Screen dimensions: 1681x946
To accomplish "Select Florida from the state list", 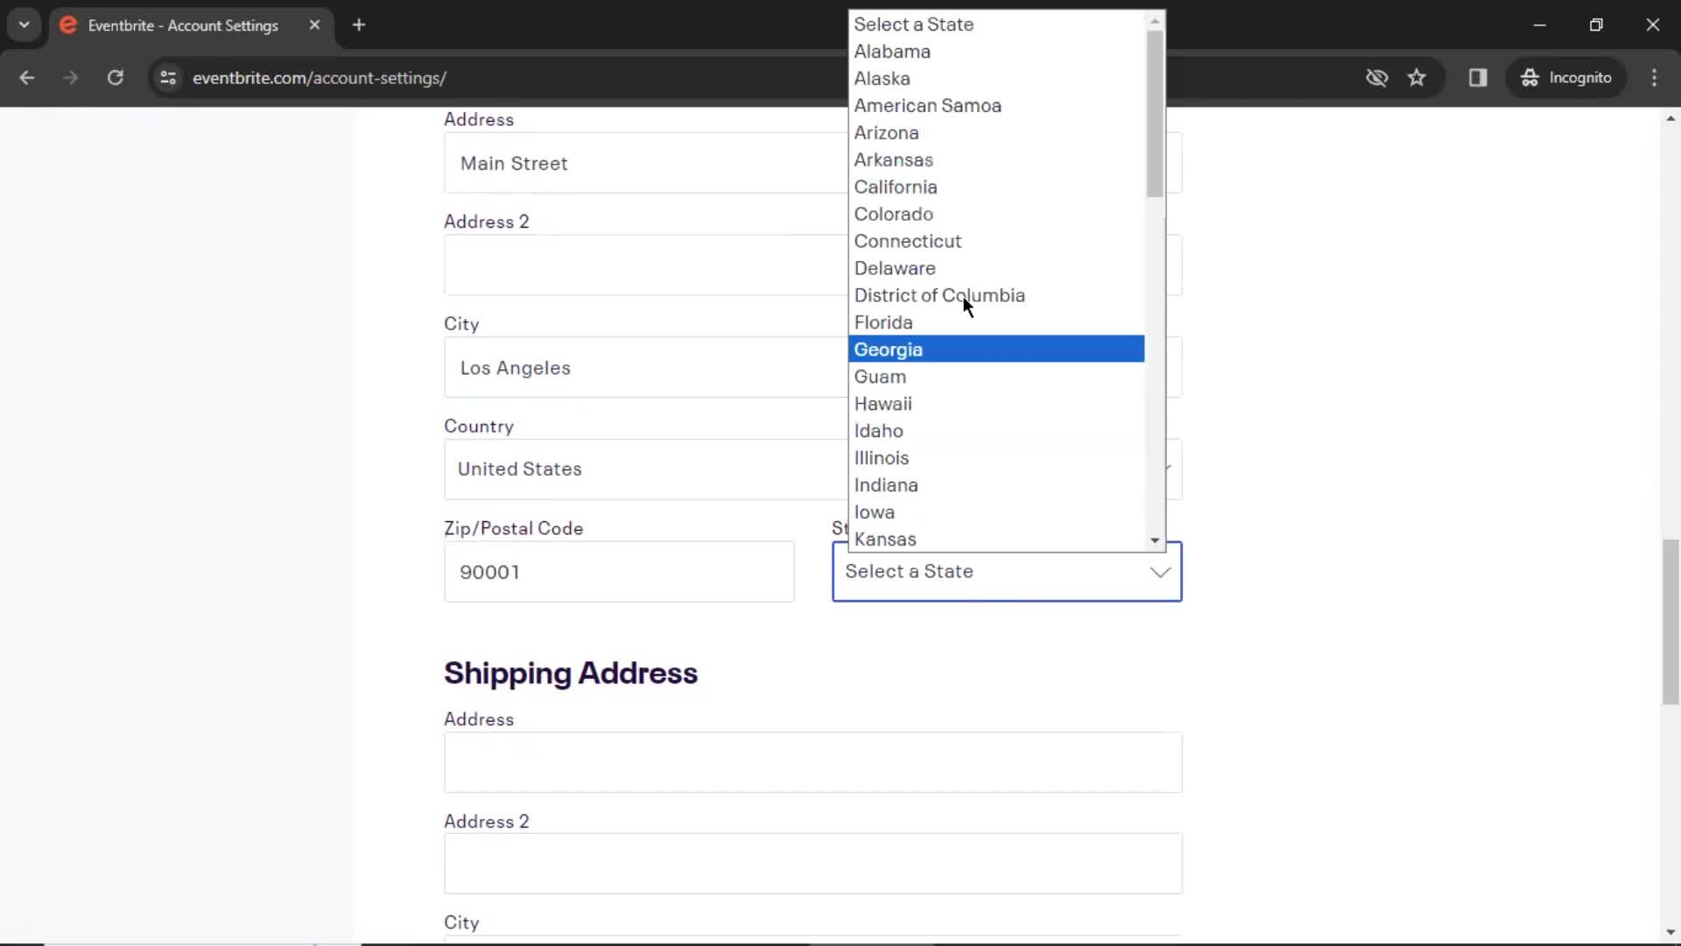I will tap(882, 322).
